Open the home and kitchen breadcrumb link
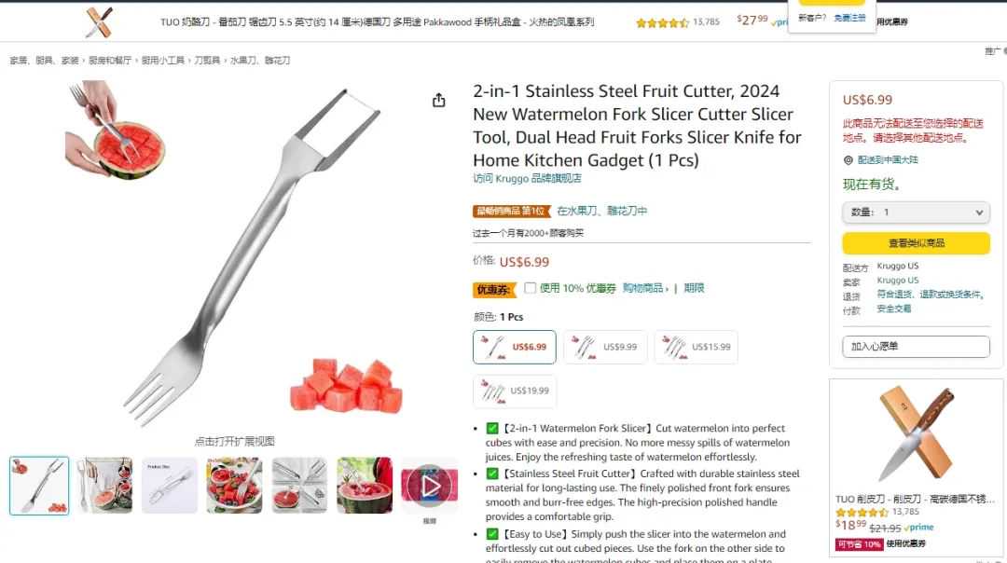Viewport: 1007px width, 563px height. (x=44, y=61)
